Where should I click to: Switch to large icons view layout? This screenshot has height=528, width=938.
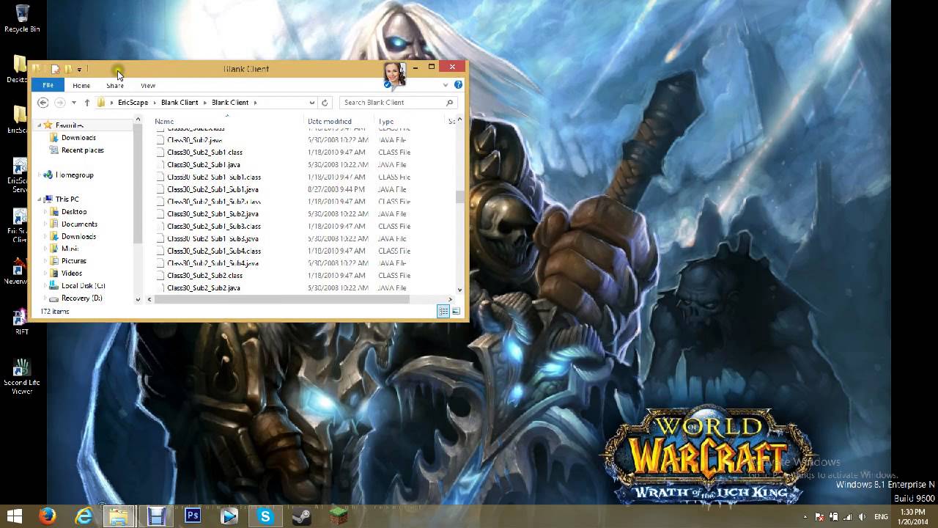pos(456,312)
